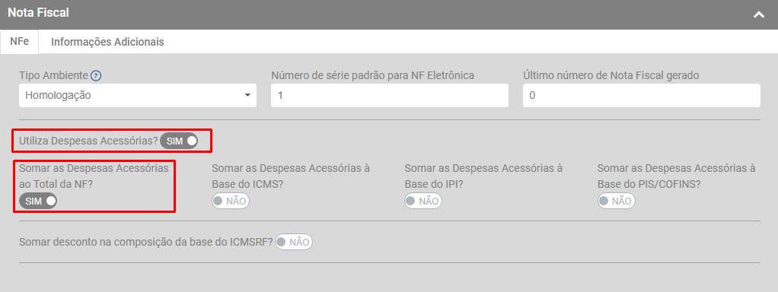Click the Somar desconto ICMSRF label text
The height and width of the screenshot is (292, 778).
point(146,242)
